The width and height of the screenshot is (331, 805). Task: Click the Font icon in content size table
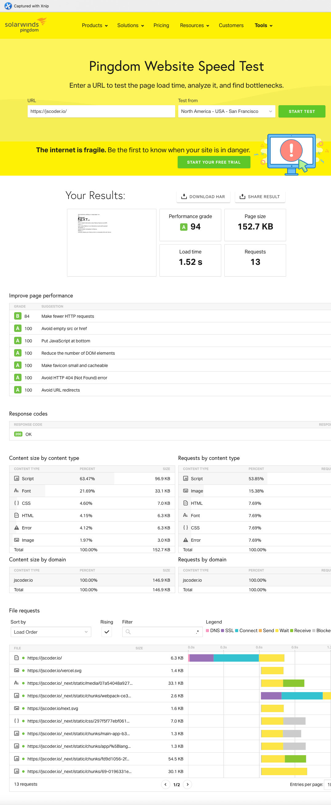(17, 491)
